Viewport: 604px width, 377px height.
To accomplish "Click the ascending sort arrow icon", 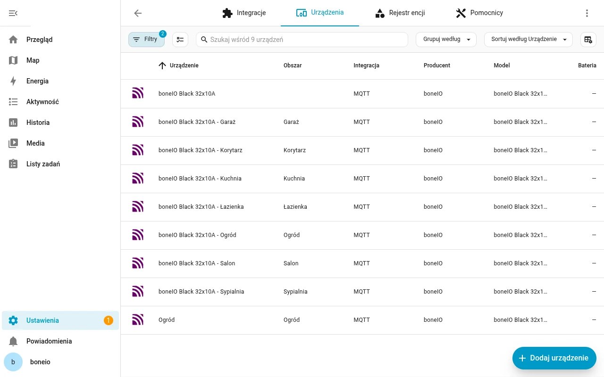I will [x=162, y=66].
